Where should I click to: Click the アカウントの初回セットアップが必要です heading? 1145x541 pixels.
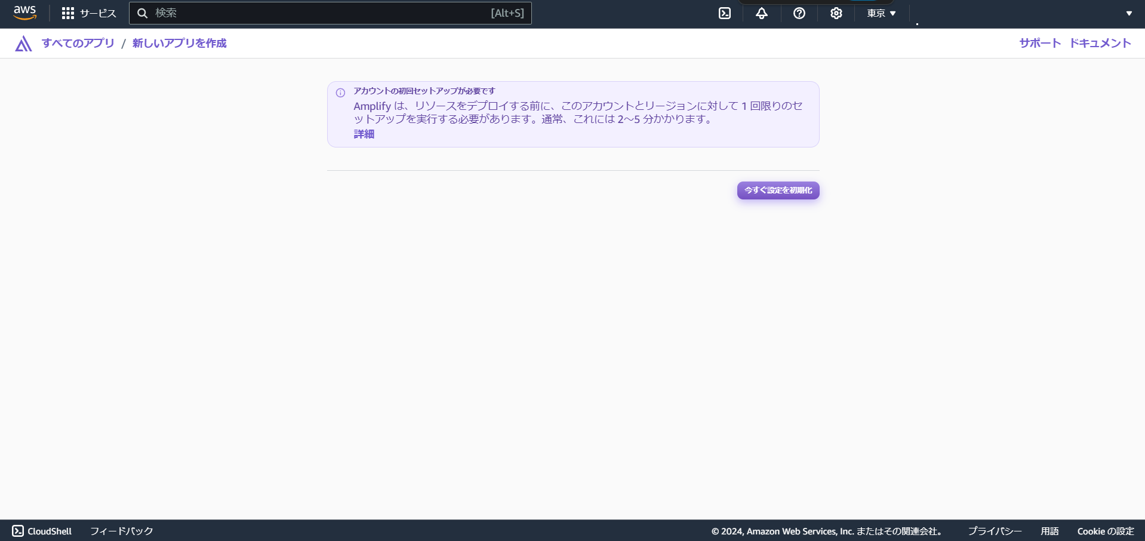tap(424, 91)
